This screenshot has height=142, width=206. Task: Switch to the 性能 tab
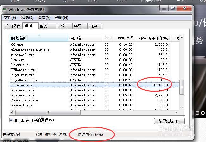tap(65, 26)
